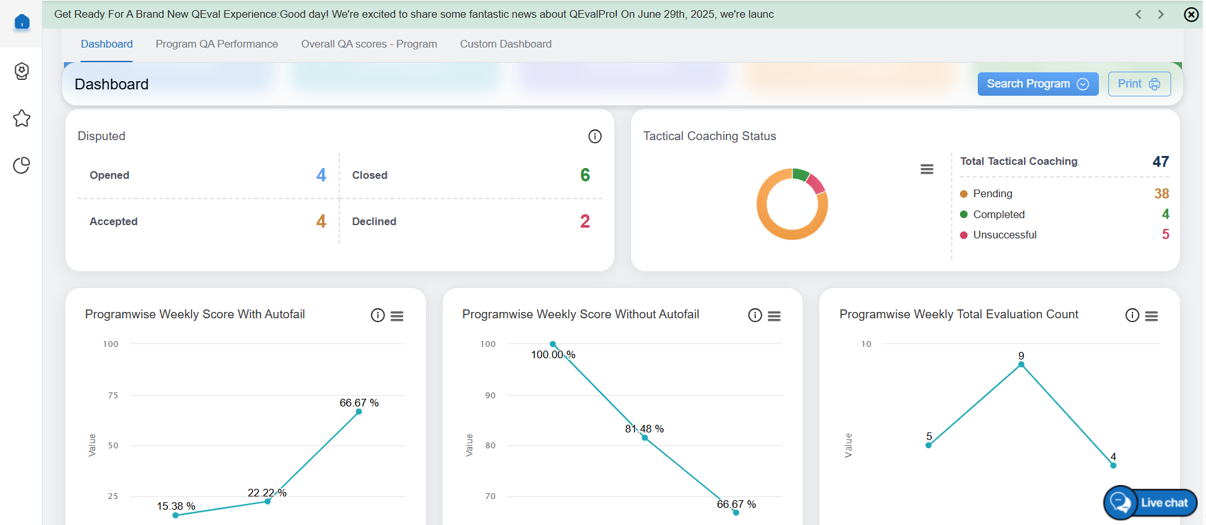Switch to Custom Dashboard tab
Image resolution: width=1206 pixels, height=525 pixels.
pyautogui.click(x=505, y=44)
